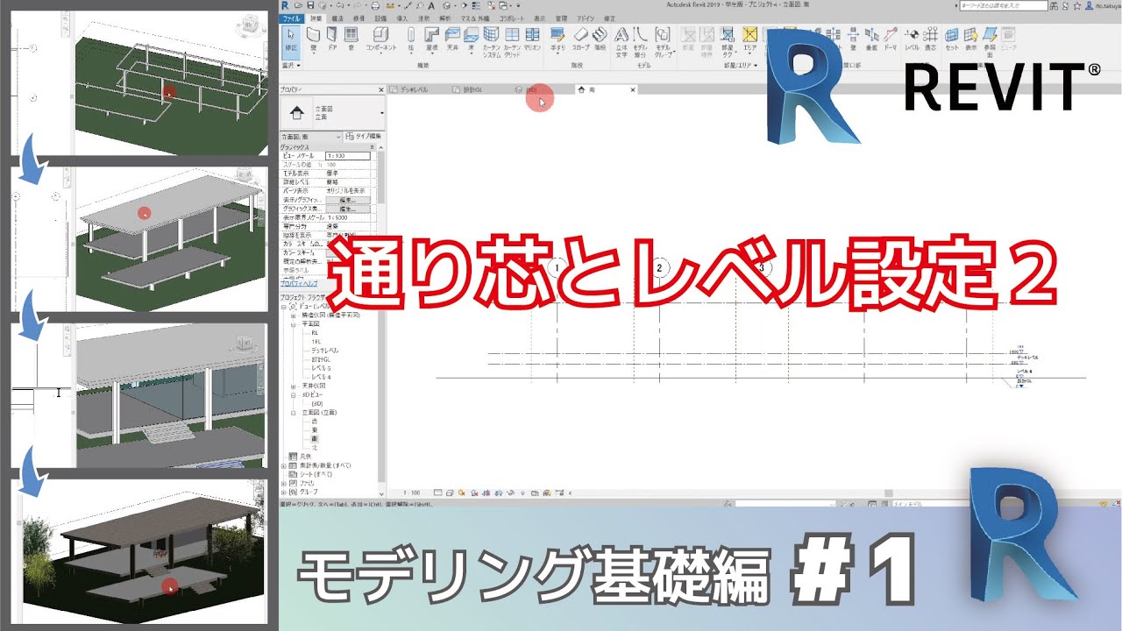1122x631 pixels.
Task: Open the モデルグループ tool
Action: click(664, 40)
